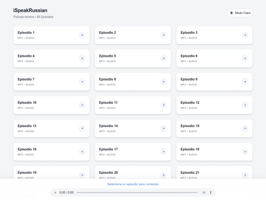Click the play icon on Episodio 20
Viewport: 266px width, 200px height.
(x=164, y=175)
